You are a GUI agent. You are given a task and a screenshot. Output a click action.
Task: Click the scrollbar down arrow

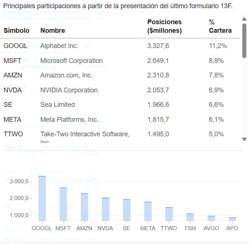244,139
